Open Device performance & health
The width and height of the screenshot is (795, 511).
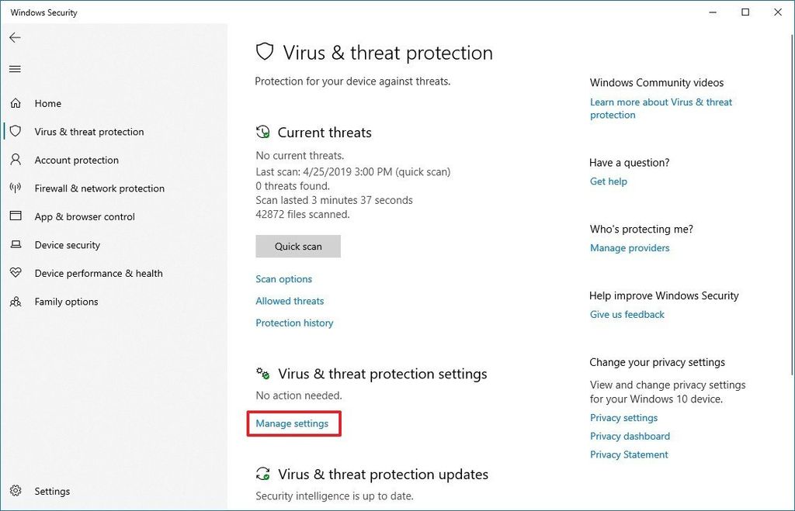(x=99, y=273)
